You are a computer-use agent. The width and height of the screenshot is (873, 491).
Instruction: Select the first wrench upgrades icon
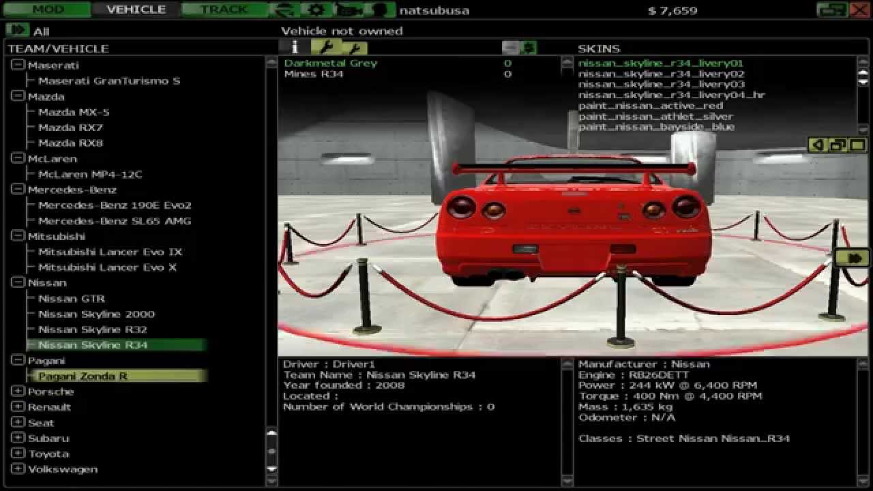click(325, 46)
